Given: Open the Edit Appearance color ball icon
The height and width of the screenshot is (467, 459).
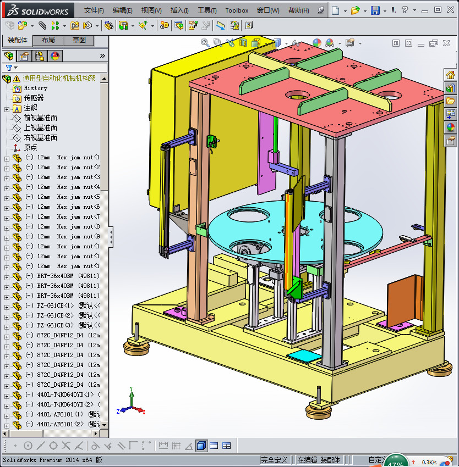Looking at the screenshot, I should point(317,43).
